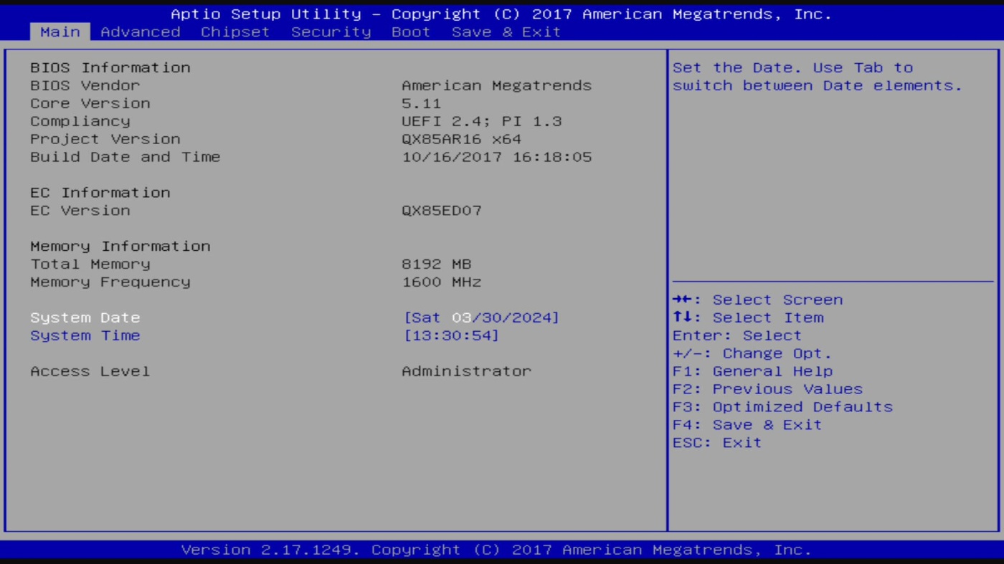Click the Select Item key hint
Screen dimensions: 1004x564
tap(748, 317)
